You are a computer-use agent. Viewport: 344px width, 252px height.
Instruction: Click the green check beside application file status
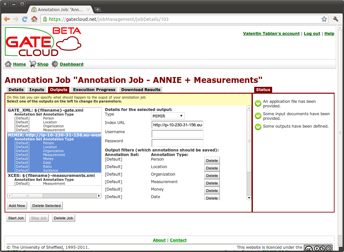258,103
